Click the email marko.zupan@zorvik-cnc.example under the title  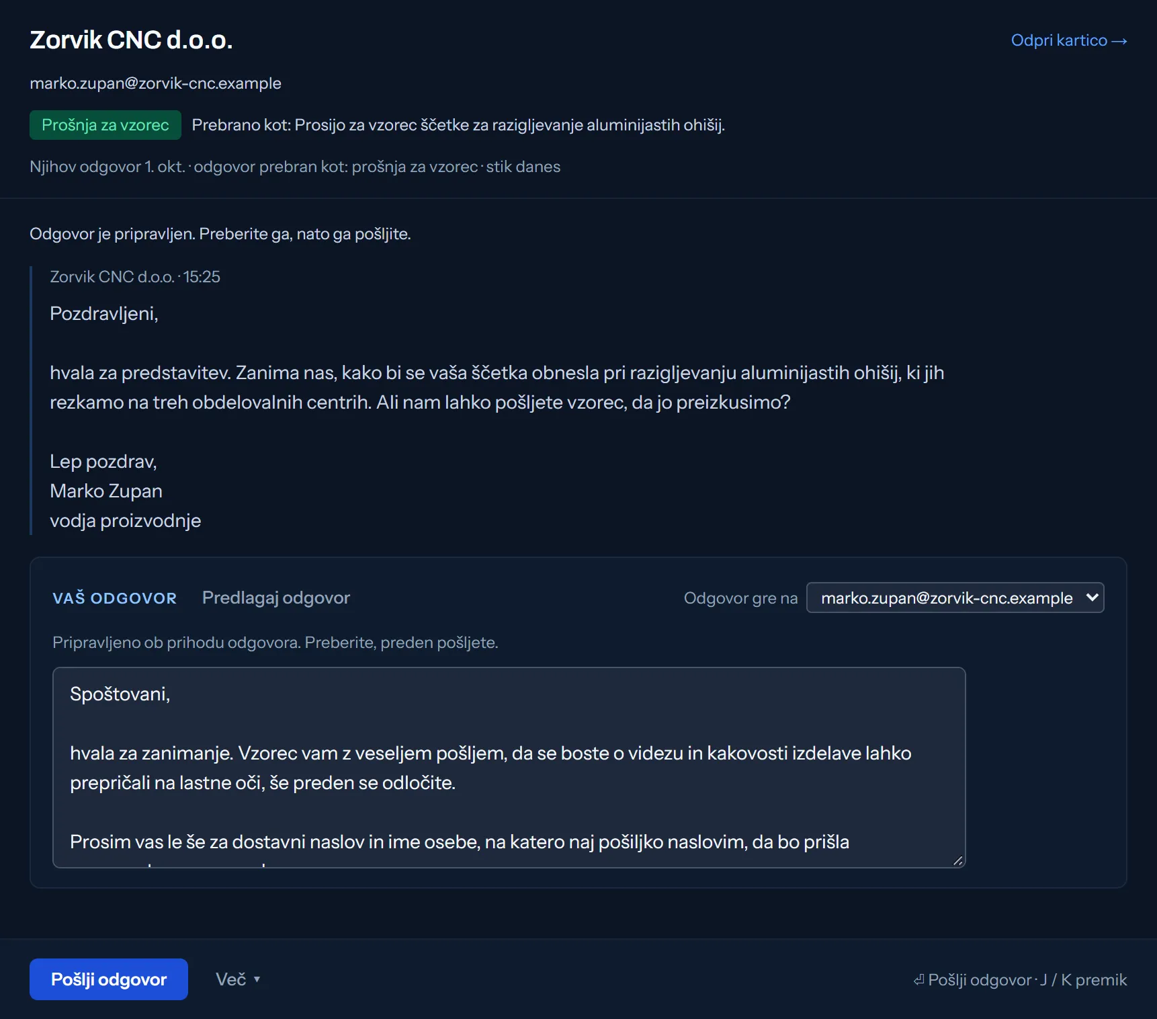click(155, 83)
